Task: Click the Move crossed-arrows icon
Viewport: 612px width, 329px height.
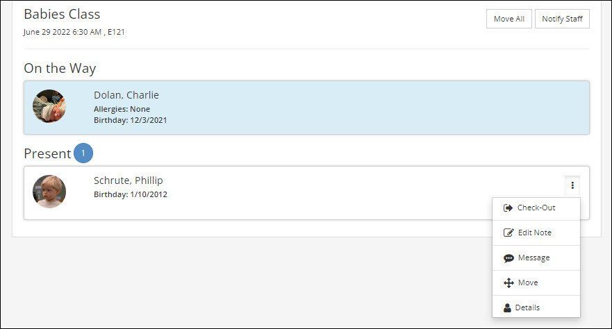Action: click(x=508, y=283)
